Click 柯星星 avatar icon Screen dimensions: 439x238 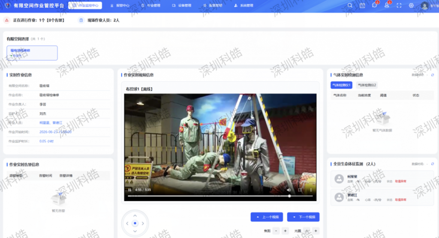pos(339,178)
